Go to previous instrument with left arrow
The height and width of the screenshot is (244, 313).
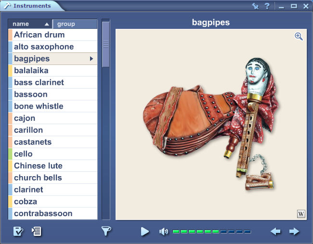click(275, 231)
